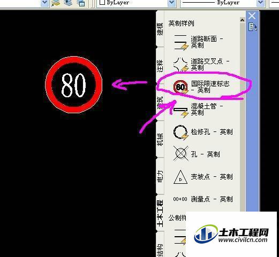Select the red 80 speed sign in drawing
Screen dimensions: 279x257
click(x=74, y=84)
